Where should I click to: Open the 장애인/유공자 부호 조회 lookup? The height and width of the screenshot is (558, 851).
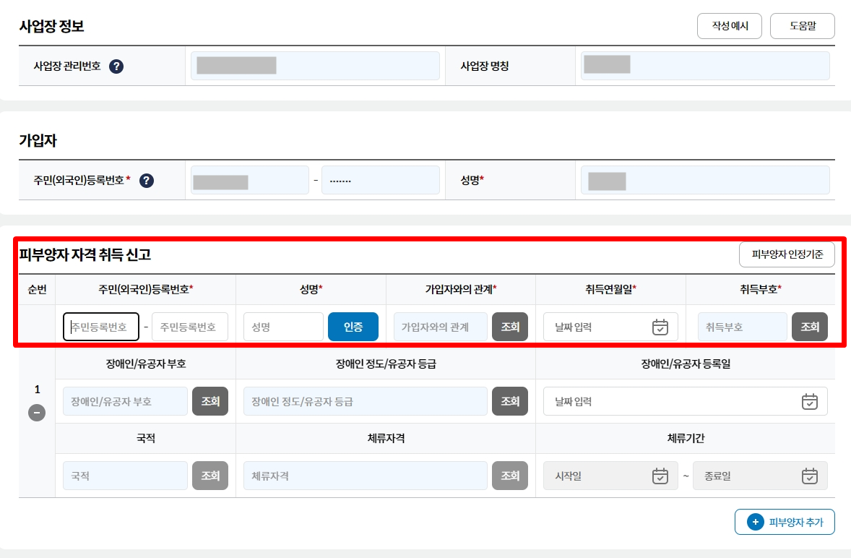[x=210, y=401]
